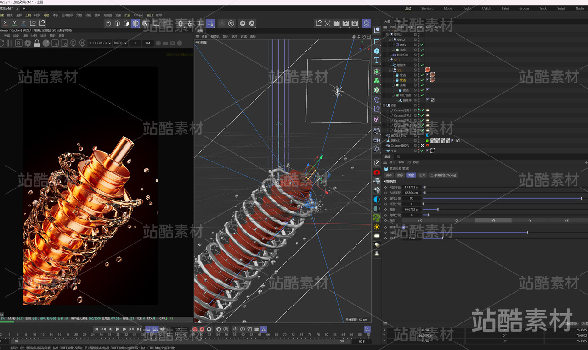The image size is (588, 350).
Task: Toggle the 圆角 fillet checkbox
Action: [x=404, y=227]
